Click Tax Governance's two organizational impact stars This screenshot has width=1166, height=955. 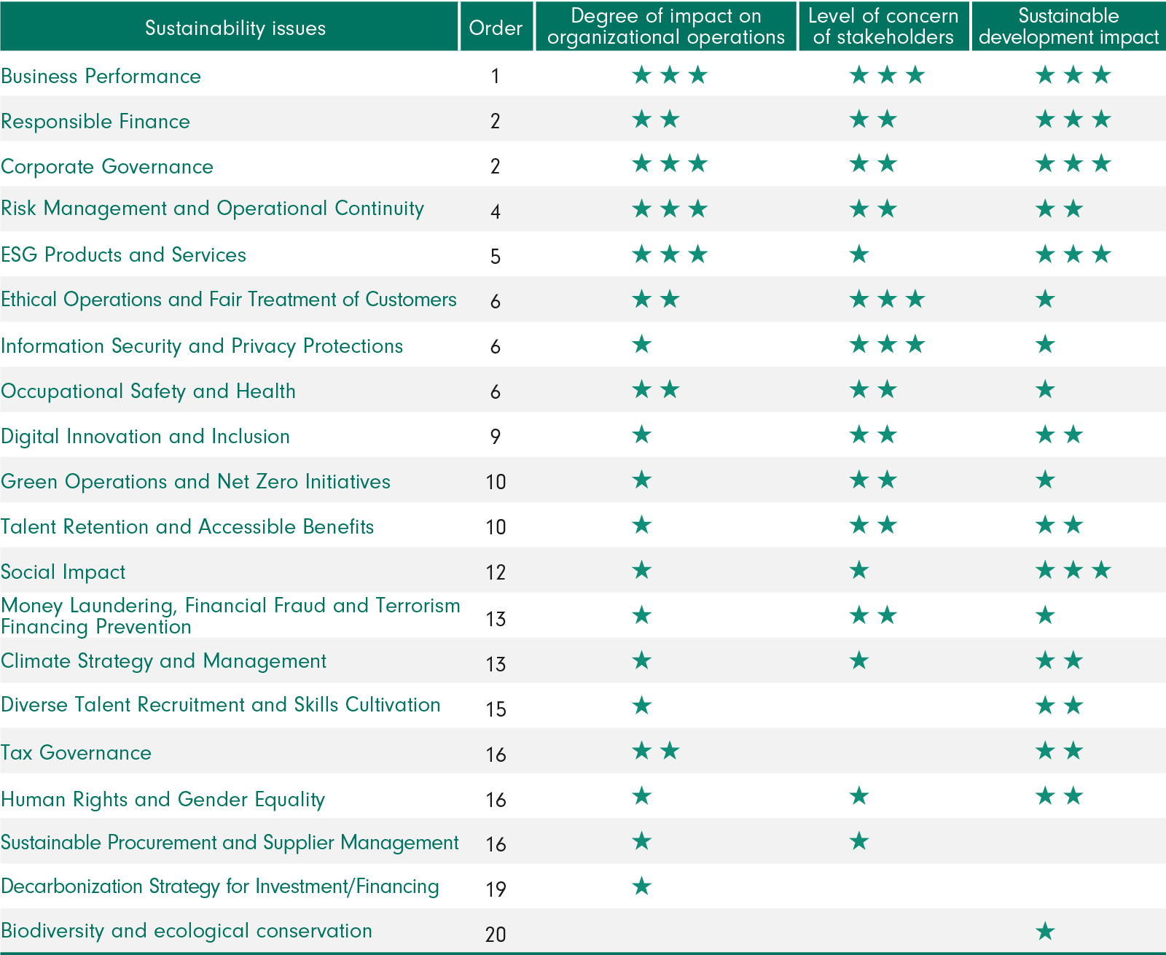click(x=656, y=751)
